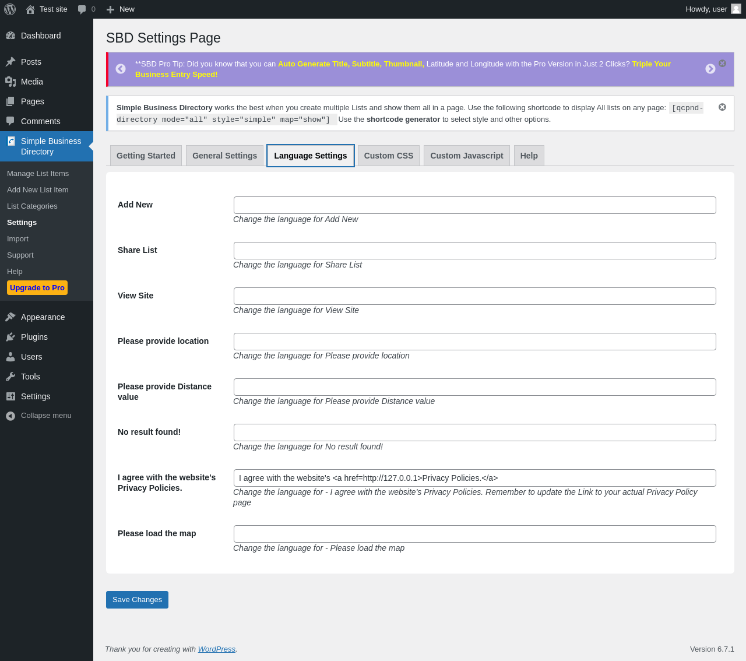This screenshot has width=746, height=661.
Task: Click the Save Changes button
Action: pos(137,600)
